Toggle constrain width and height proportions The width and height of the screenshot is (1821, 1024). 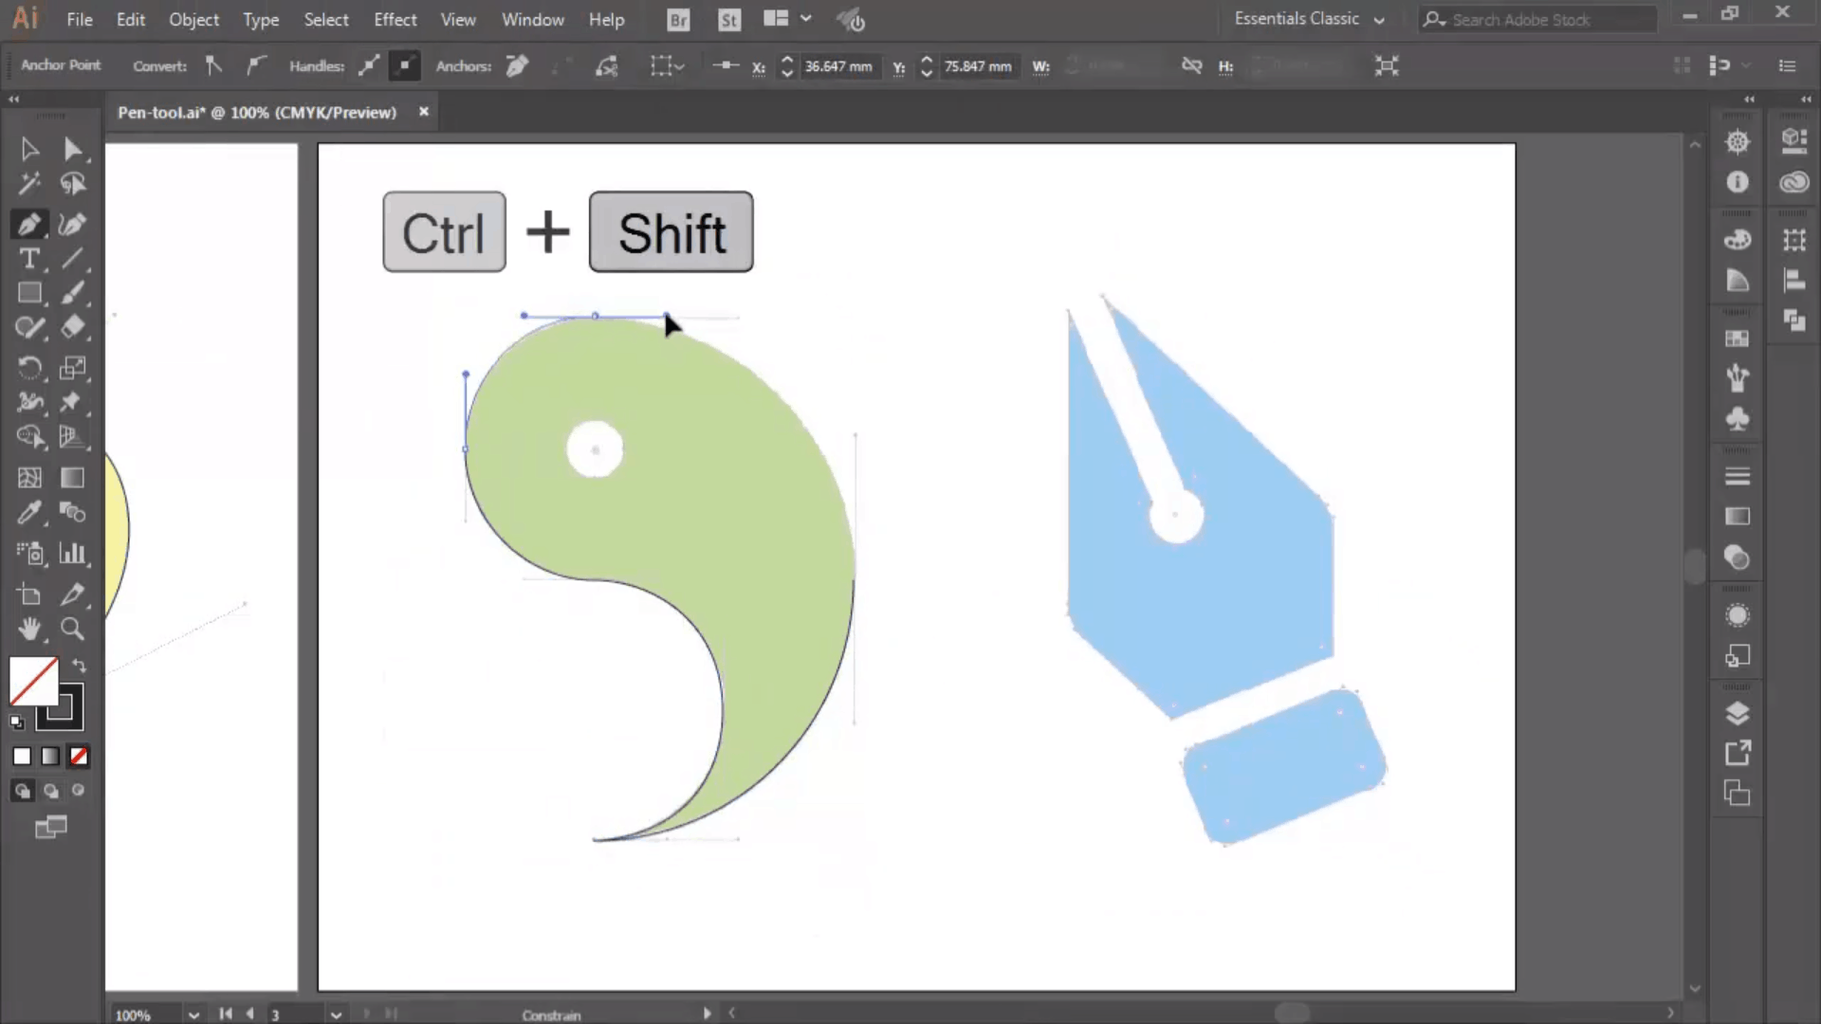point(1191,65)
